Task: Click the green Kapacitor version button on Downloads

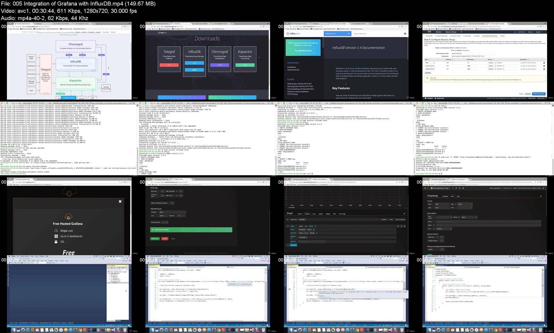Action: pyautogui.click(x=245, y=65)
